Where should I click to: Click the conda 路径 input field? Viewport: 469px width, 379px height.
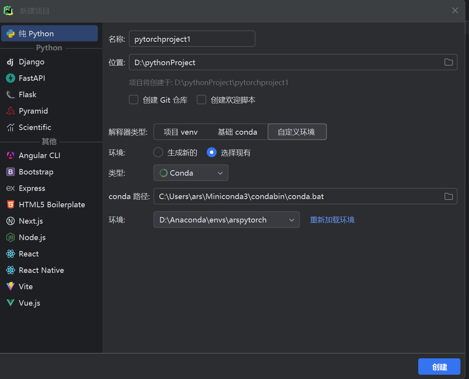305,196
